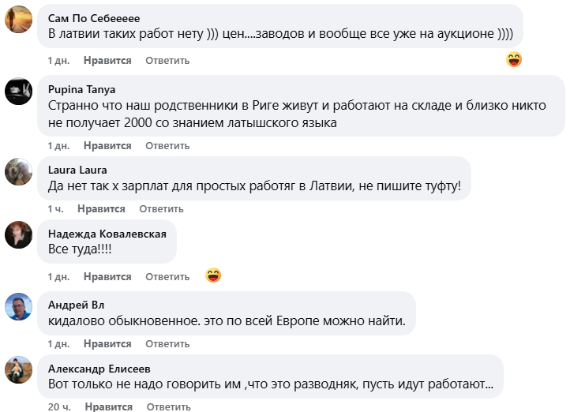Open Pupina Tanya's profile picture
This screenshot has width=585, height=412.
point(18,92)
